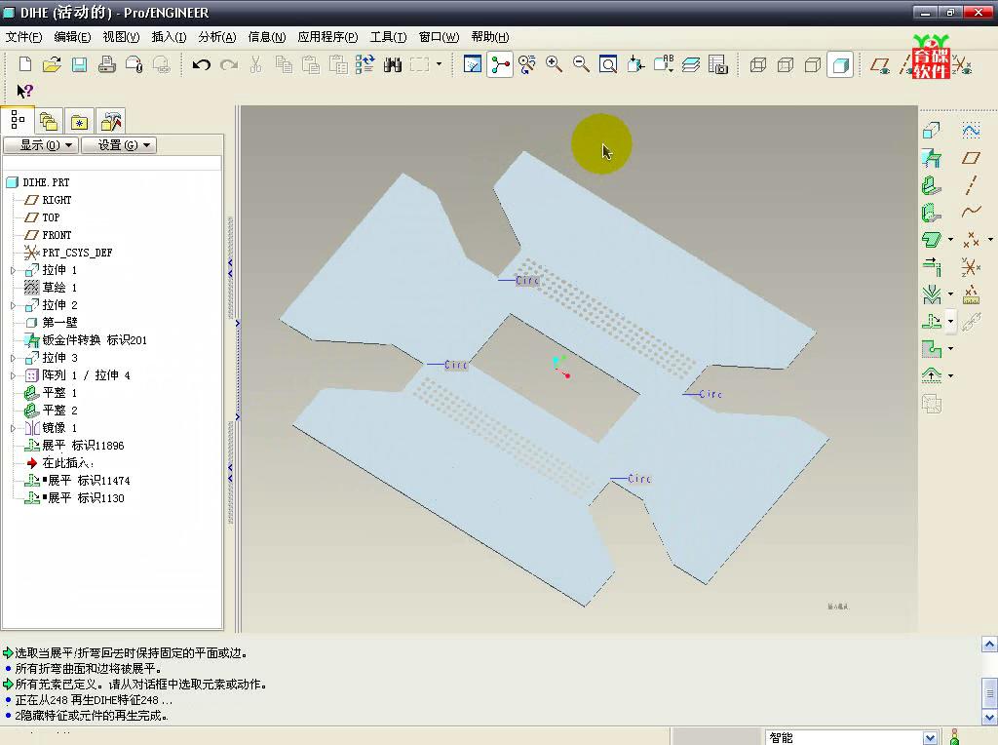Toggle coordinate systems visibility

963,65
